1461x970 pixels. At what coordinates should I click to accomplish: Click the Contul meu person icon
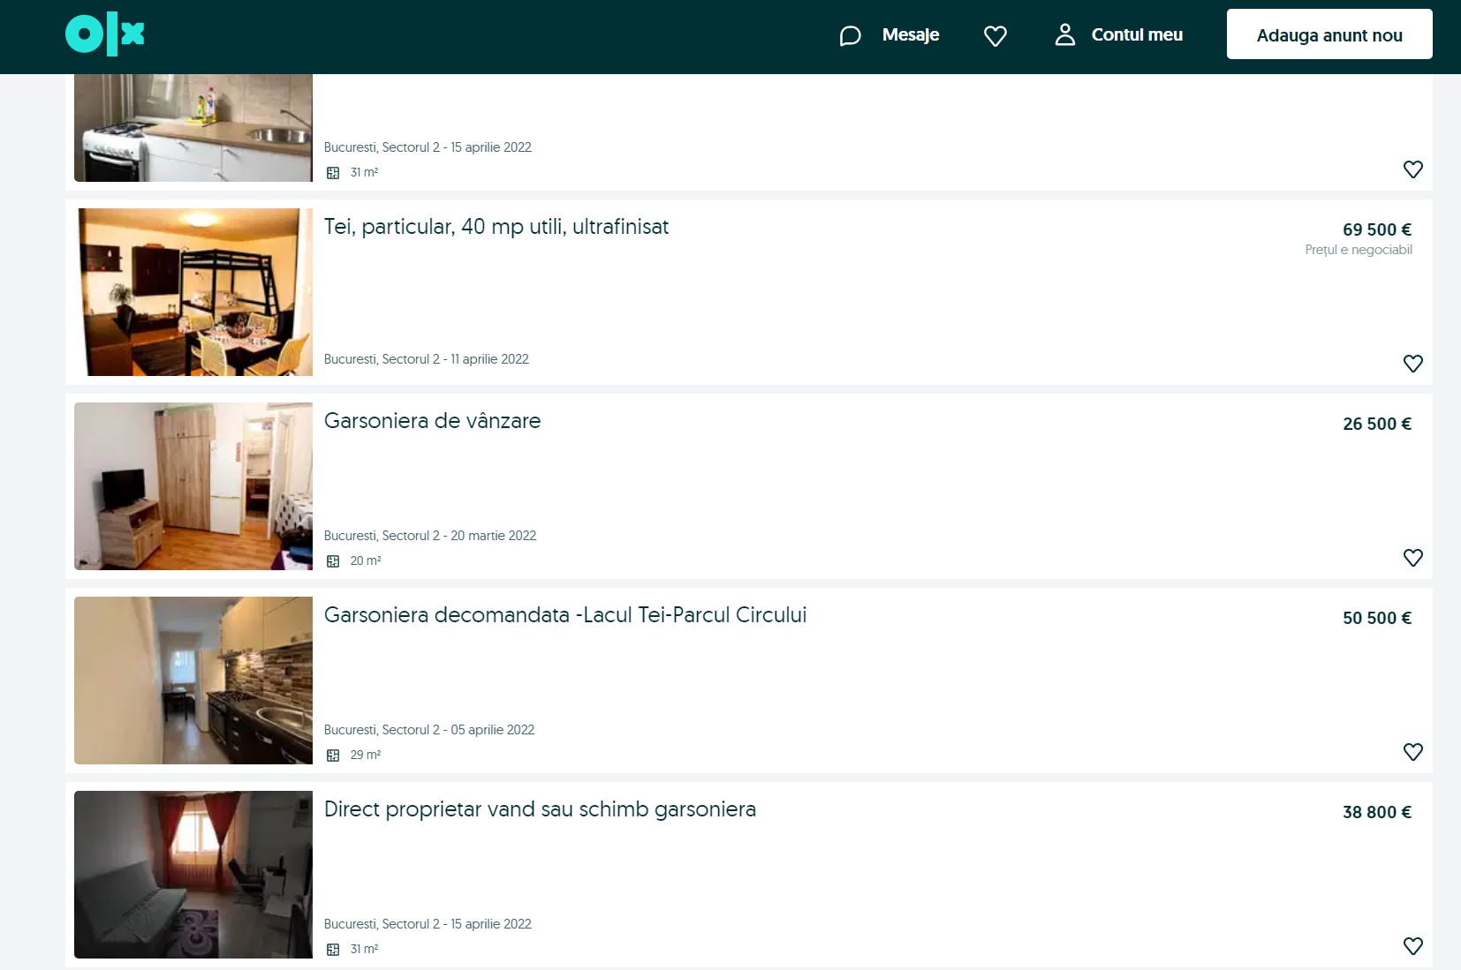pyautogui.click(x=1065, y=35)
